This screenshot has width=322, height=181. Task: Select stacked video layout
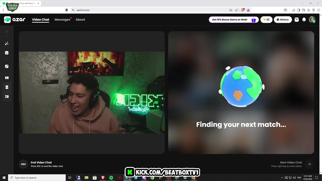(x=7, y=87)
